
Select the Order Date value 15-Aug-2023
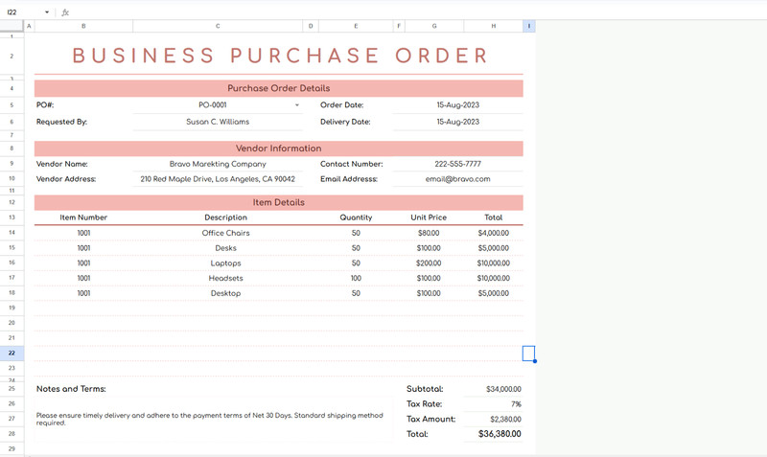pos(458,105)
